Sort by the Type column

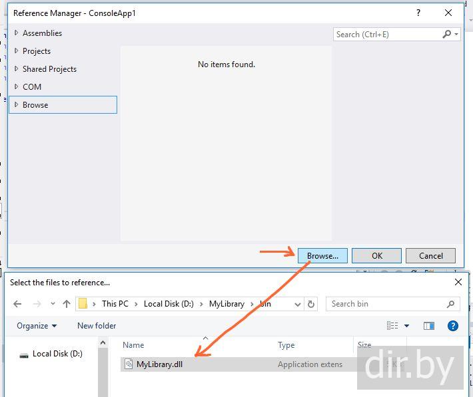point(286,345)
